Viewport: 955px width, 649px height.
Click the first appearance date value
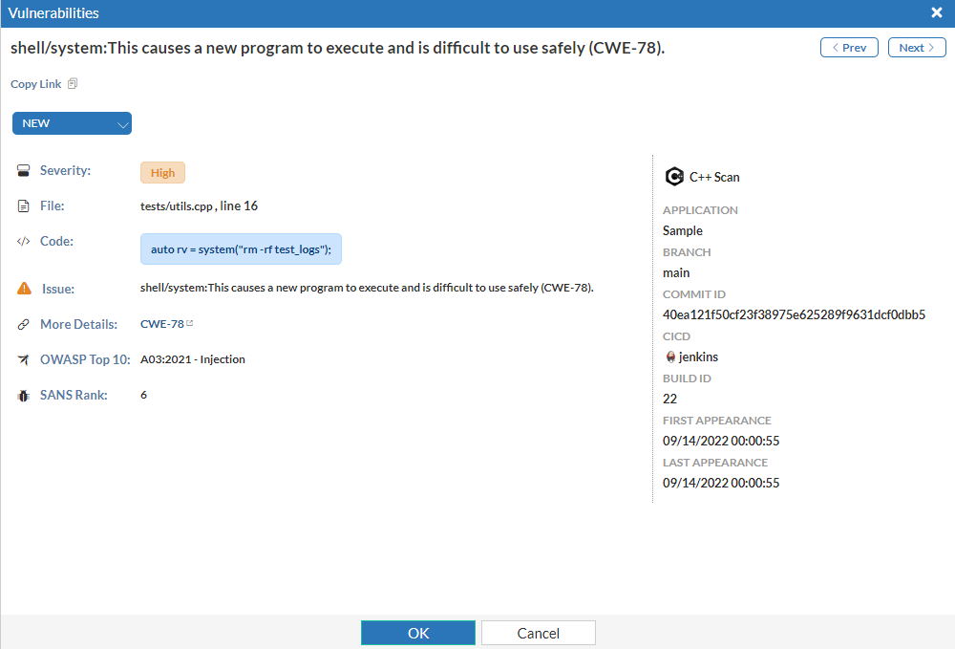click(720, 442)
